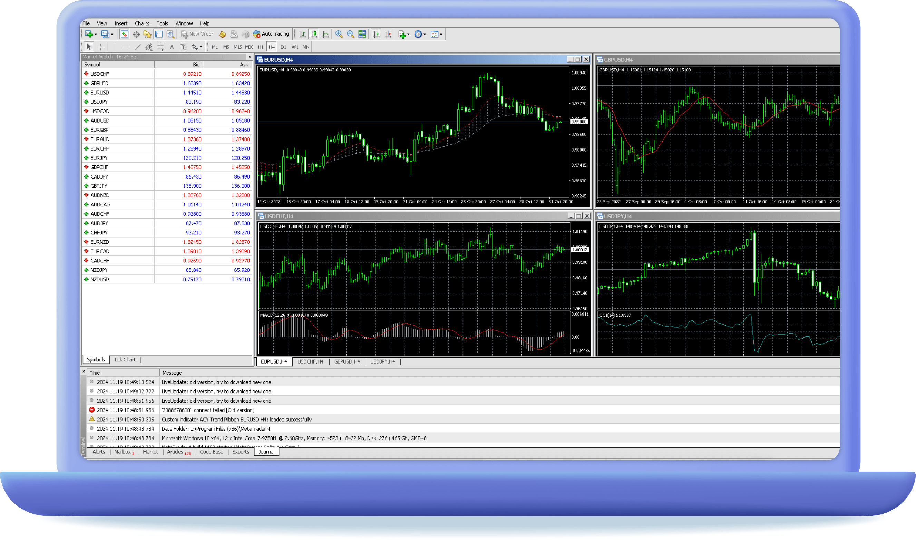Switch to MN timeframe

tap(306, 47)
